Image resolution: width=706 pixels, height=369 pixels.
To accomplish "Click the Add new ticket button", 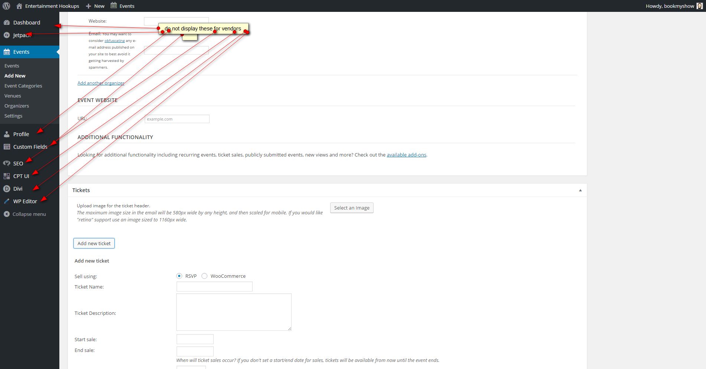I will (94, 243).
